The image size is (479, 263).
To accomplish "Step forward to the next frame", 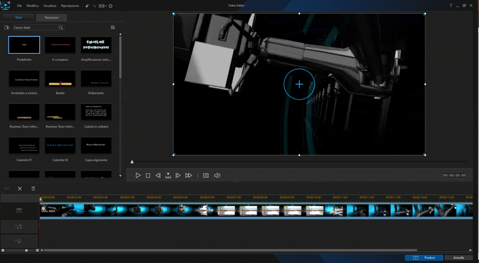I will [x=178, y=176].
